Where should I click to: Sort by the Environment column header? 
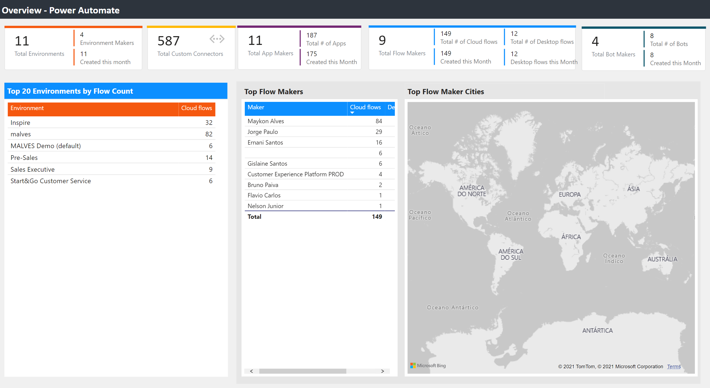click(27, 108)
